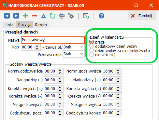Increase Nomin.godz.wejścia with up arrow
This screenshot has width=159, height=120.
coord(60,70)
